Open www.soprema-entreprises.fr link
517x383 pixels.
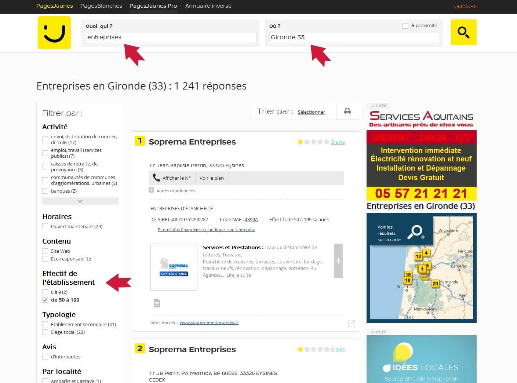pyautogui.click(x=209, y=322)
